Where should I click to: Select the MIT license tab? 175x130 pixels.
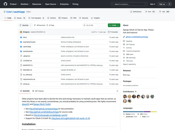pos(38,91)
